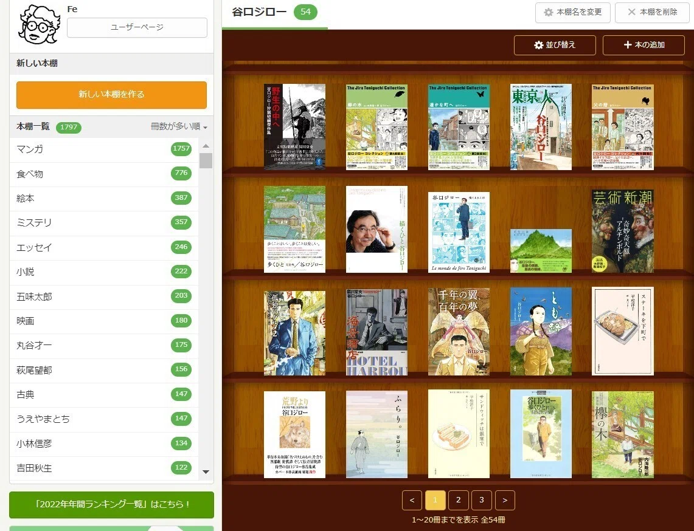Open the 遥かな町へ Taniguchi Collection cover

pyautogui.click(x=459, y=127)
